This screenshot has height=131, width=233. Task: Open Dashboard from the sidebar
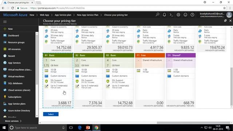(x=13, y=35)
